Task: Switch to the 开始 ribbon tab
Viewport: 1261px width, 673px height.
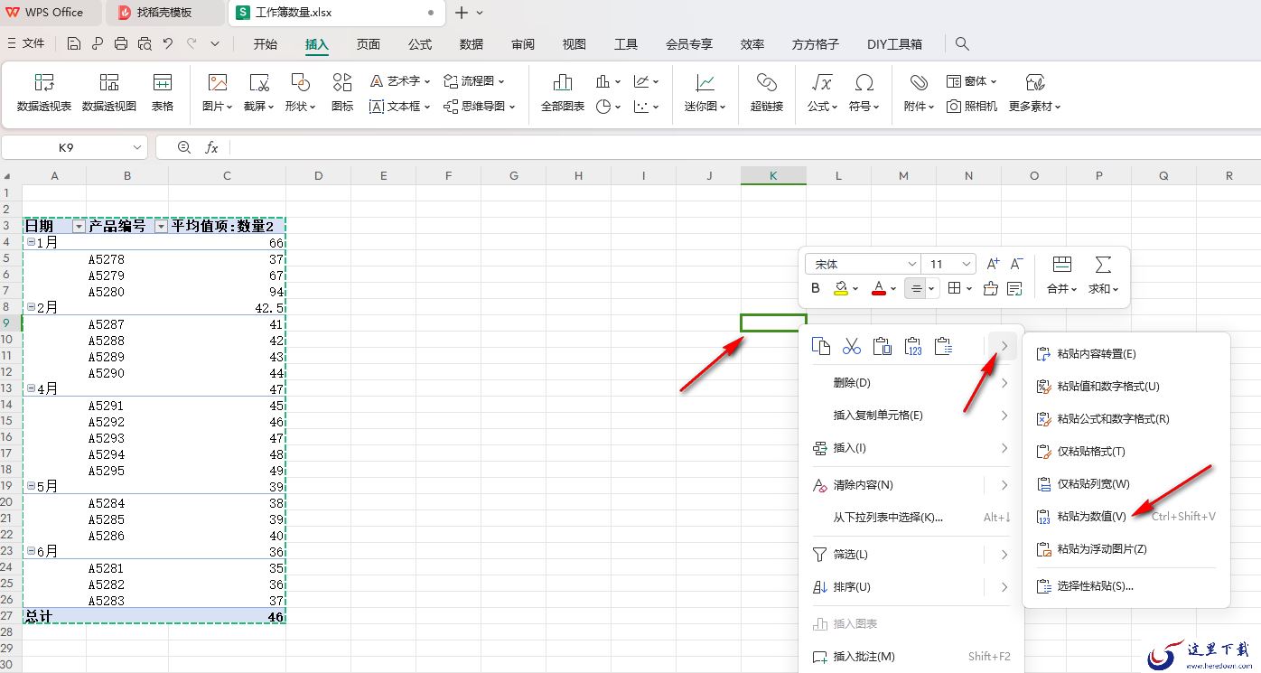Action: click(266, 43)
